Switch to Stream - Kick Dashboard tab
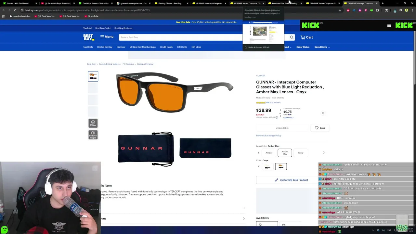The height and width of the screenshot is (234, 416). 19,3
